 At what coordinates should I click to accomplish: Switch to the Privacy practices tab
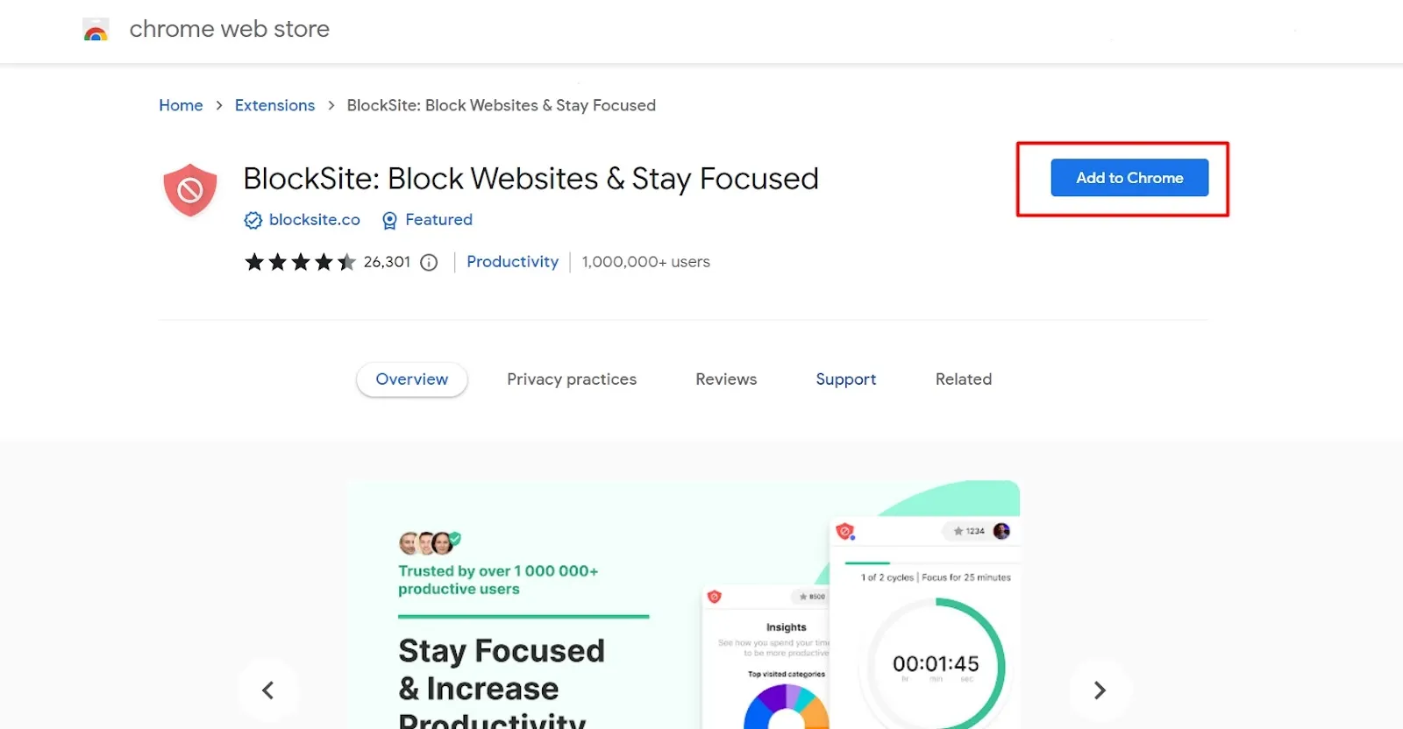572,379
